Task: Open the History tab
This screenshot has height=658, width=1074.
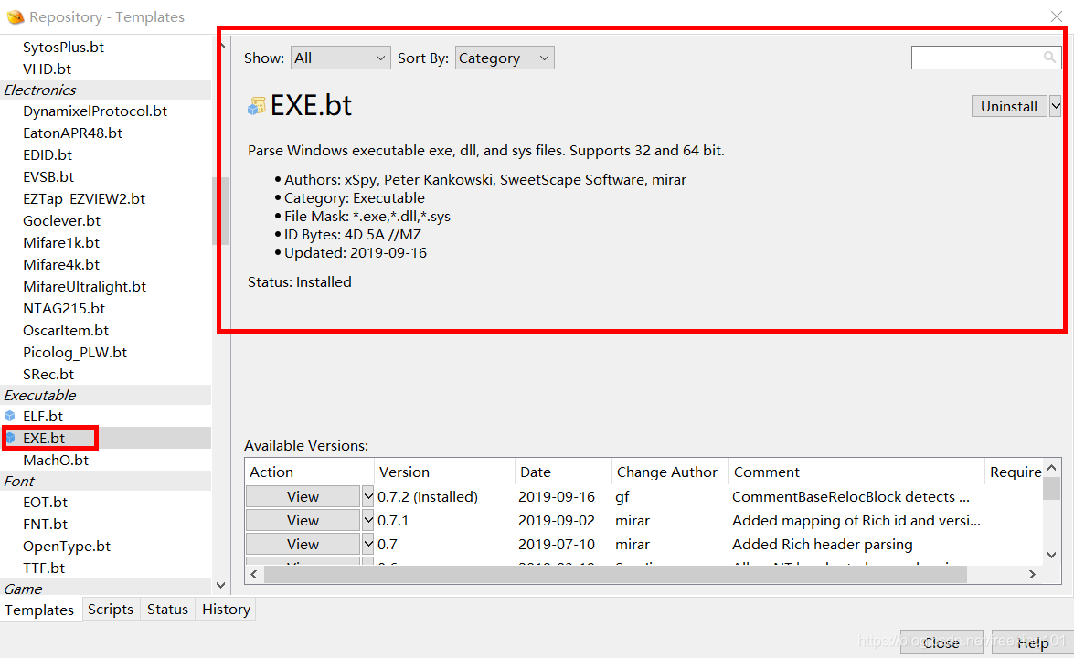Action: 226,609
